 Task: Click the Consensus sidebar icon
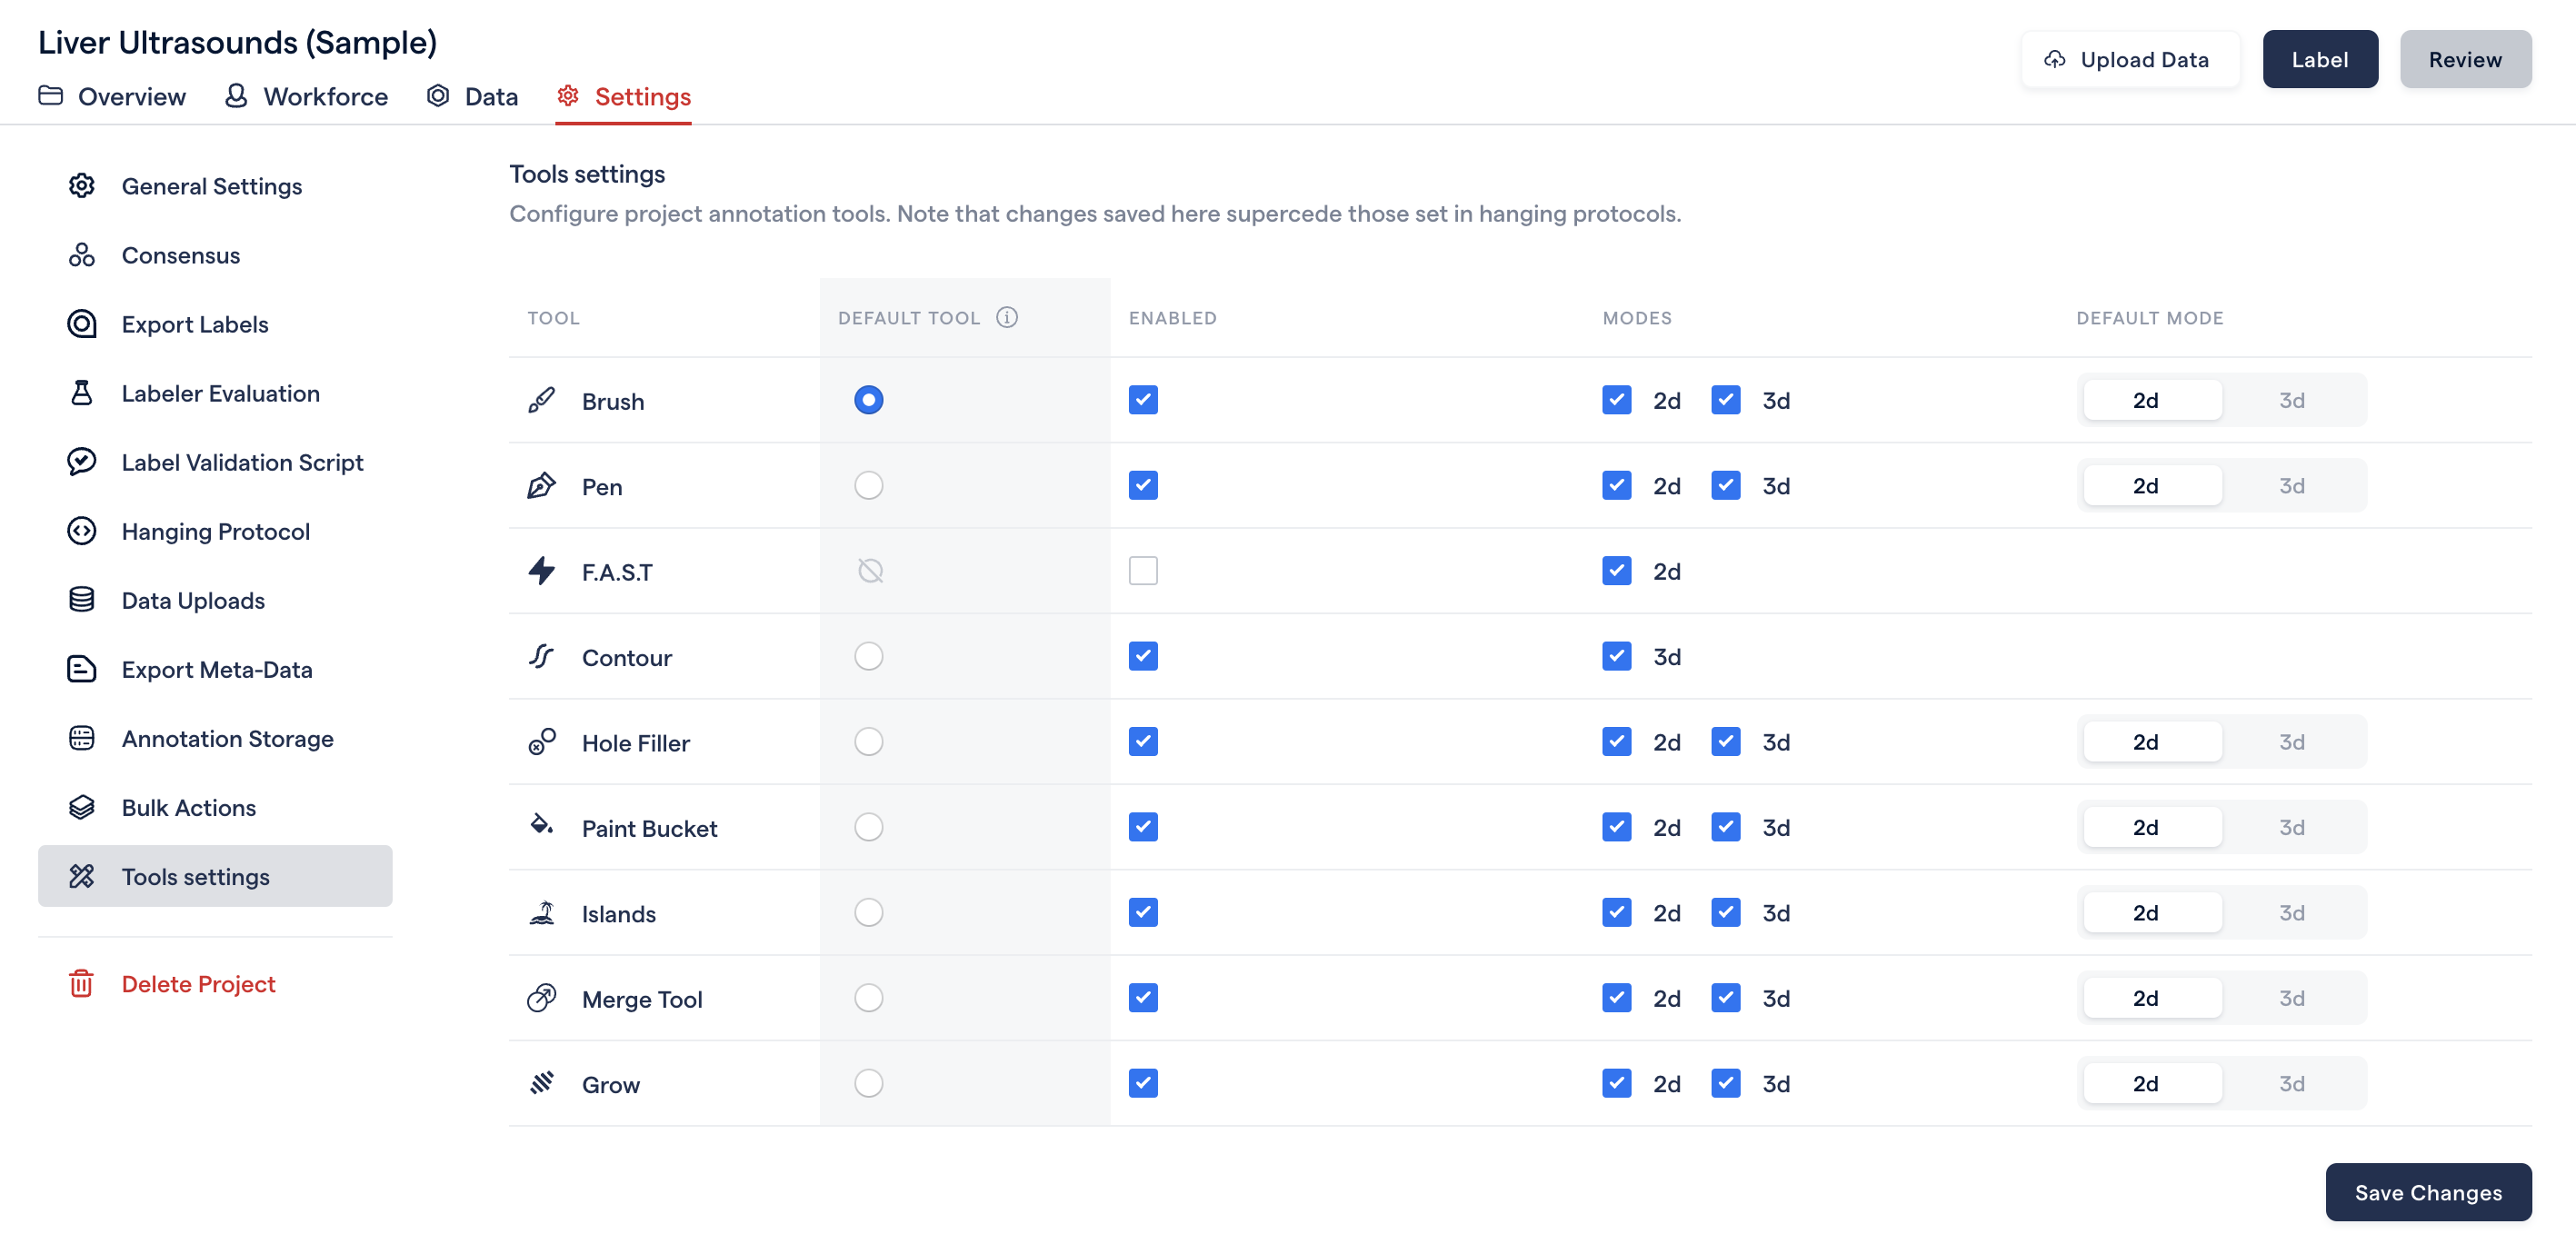click(x=82, y=255)
